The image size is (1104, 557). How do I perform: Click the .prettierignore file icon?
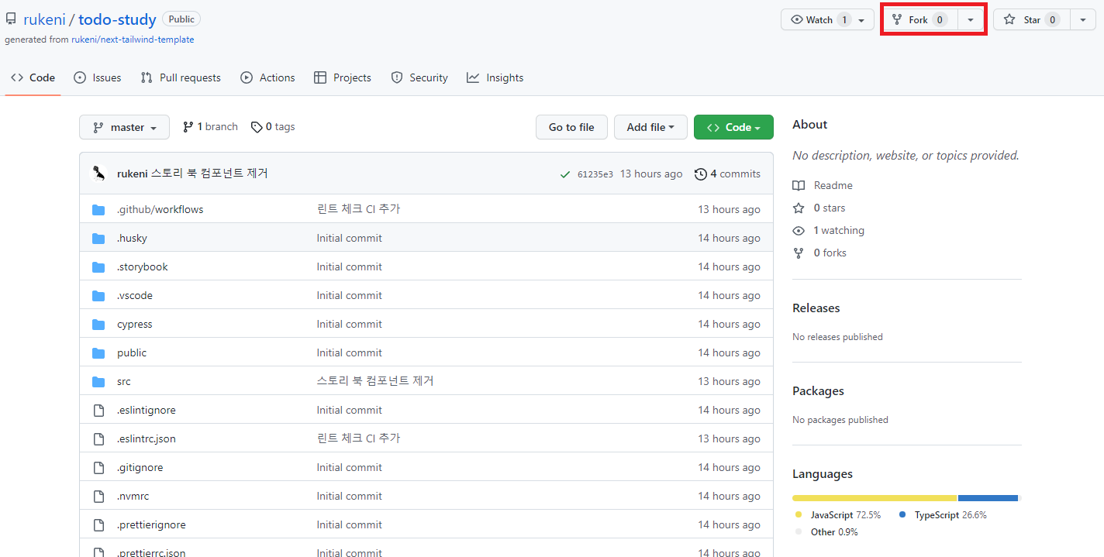point(98,524)
